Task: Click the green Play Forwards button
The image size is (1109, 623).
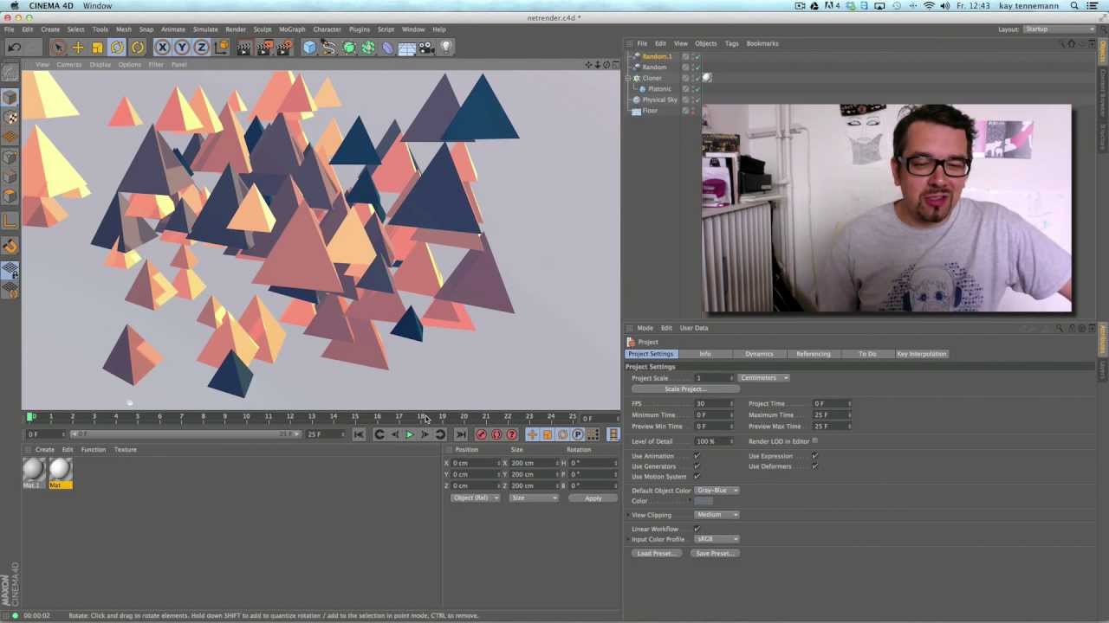Action: tap(409, 434)
